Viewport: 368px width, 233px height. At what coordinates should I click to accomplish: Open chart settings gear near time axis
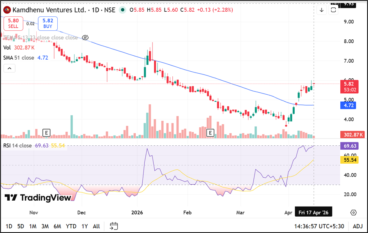[x=353, y=213]
